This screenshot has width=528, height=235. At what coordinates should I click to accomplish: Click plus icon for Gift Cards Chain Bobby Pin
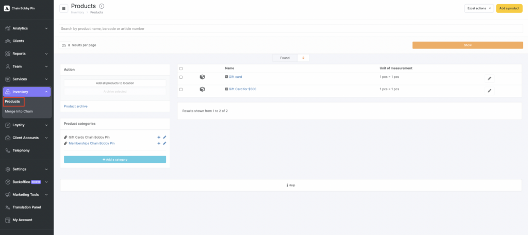(158, 137)
